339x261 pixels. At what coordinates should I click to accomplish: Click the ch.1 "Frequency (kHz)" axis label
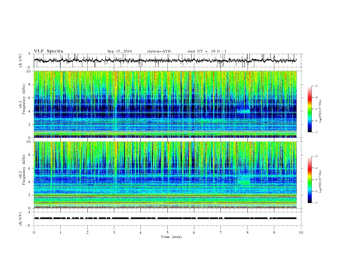tap(24, 99)
